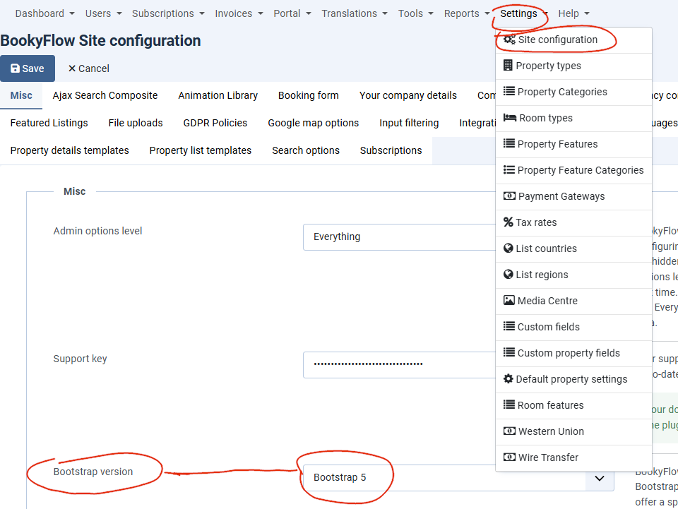Open the Bootstrap version dropdown arrow

(x=600, y=478)
